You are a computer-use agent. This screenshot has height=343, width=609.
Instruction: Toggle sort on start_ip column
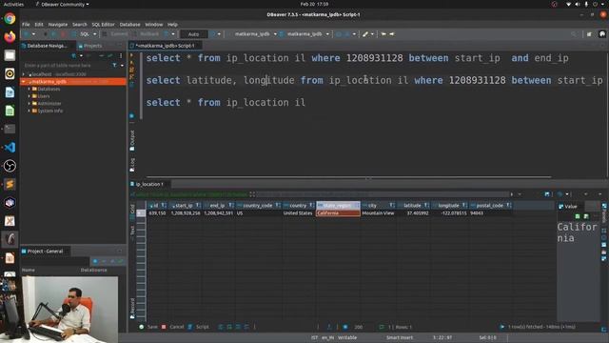[198, 206]
